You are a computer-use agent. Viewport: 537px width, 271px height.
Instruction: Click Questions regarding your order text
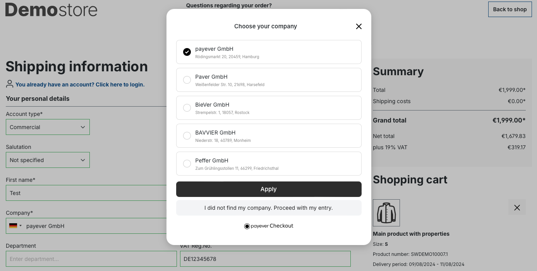pyautogui.click(x=229, y=5)
